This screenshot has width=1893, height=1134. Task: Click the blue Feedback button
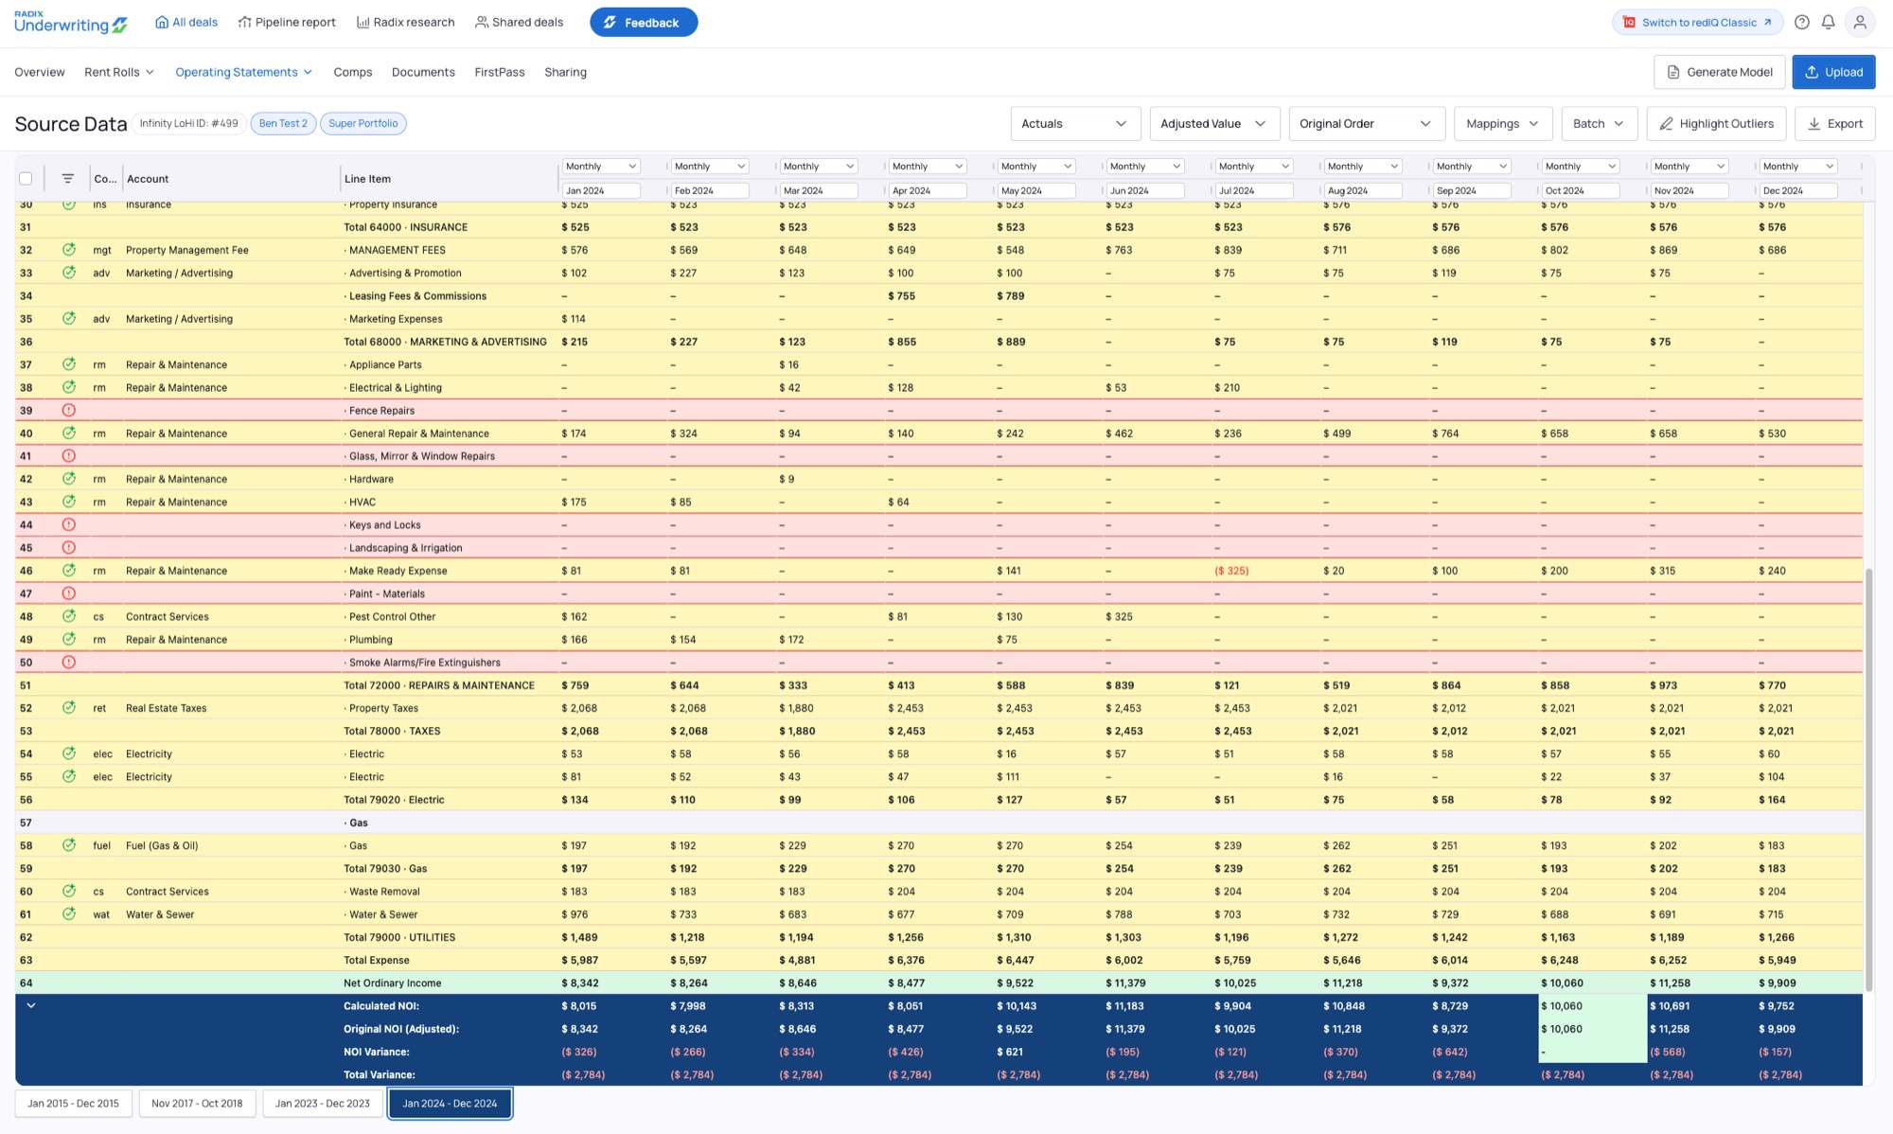pyautogui.click(x=644, y=22)
